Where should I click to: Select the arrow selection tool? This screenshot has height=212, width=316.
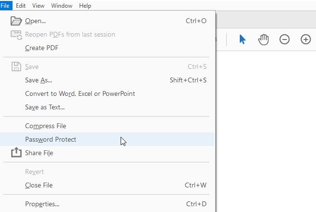(x=242, y=40)
